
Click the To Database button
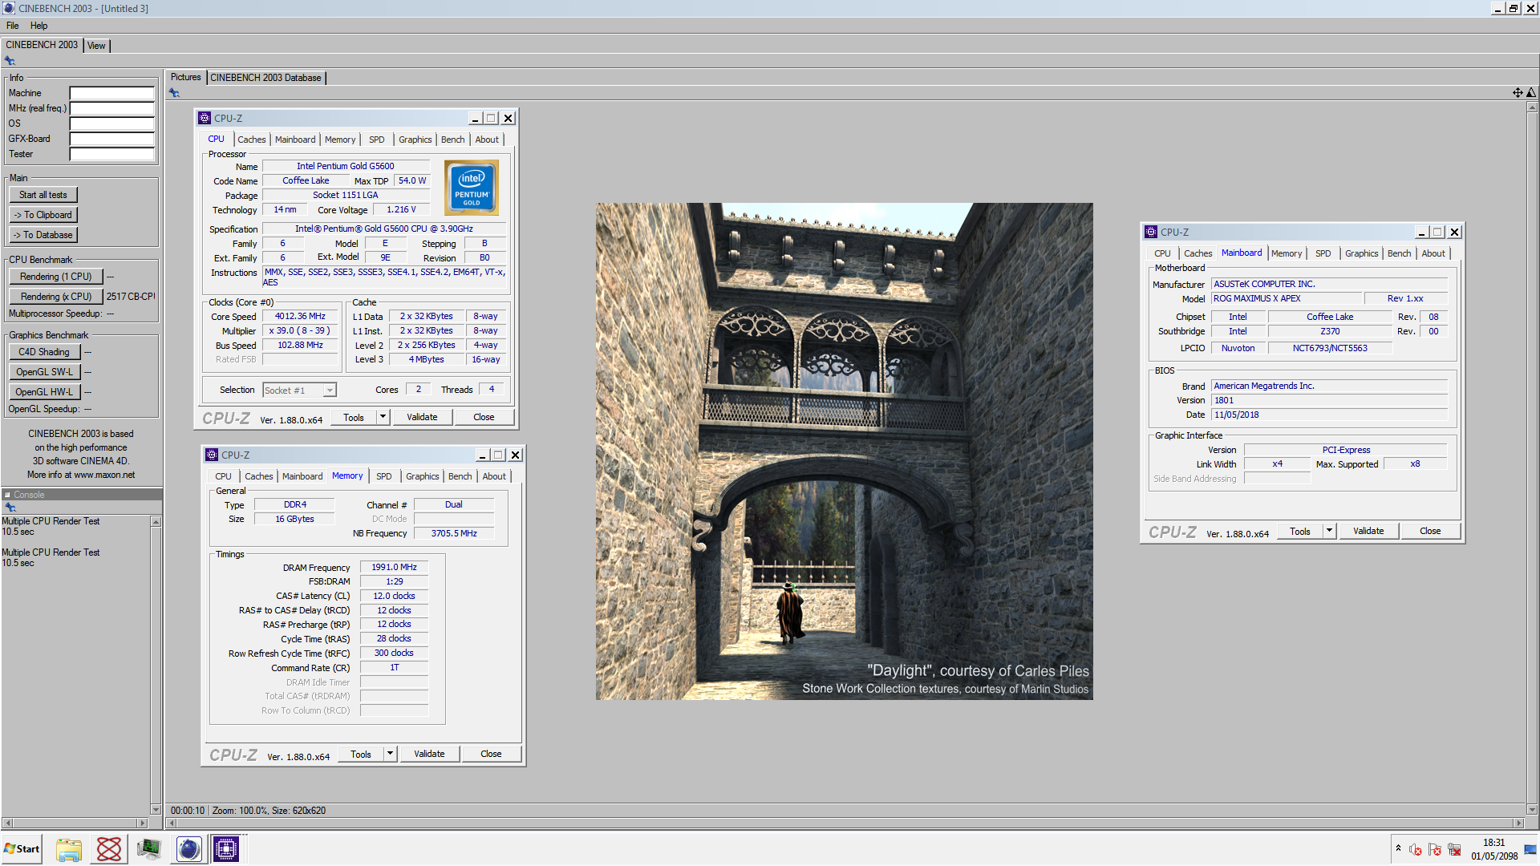tap(43, 235)
